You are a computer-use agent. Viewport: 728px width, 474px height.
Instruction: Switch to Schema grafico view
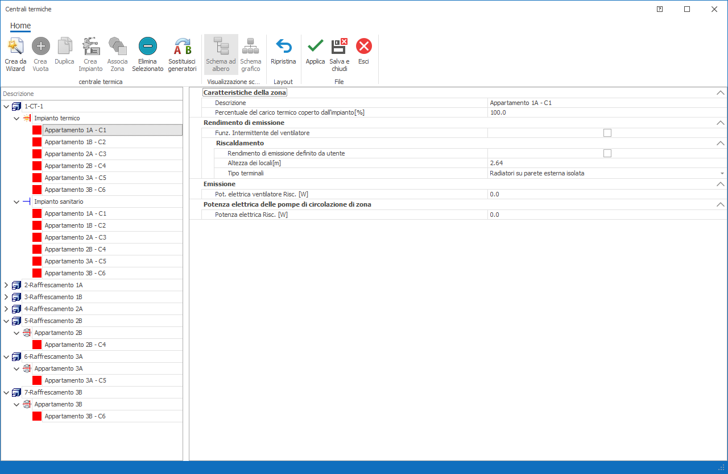coord(250,47)
